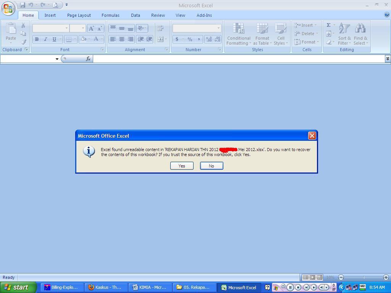Screen dimensions: 391x293
Task: Open Format as Table dropdown
Action: 262,34
